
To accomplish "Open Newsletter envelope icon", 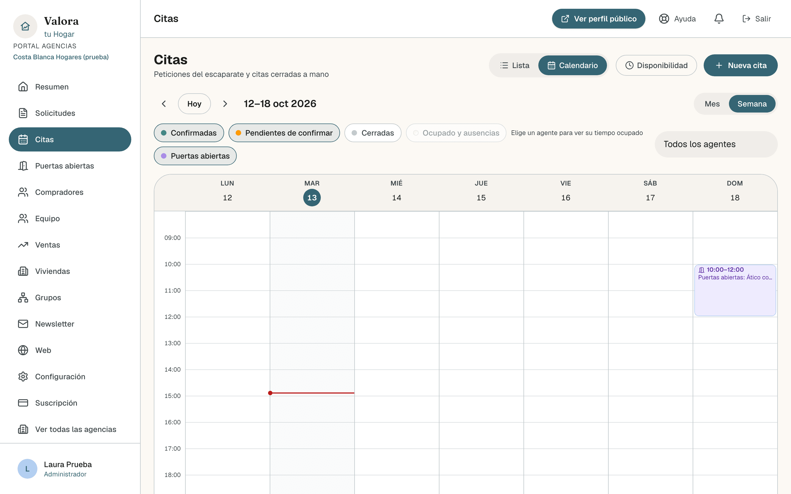I will (23, 324).
